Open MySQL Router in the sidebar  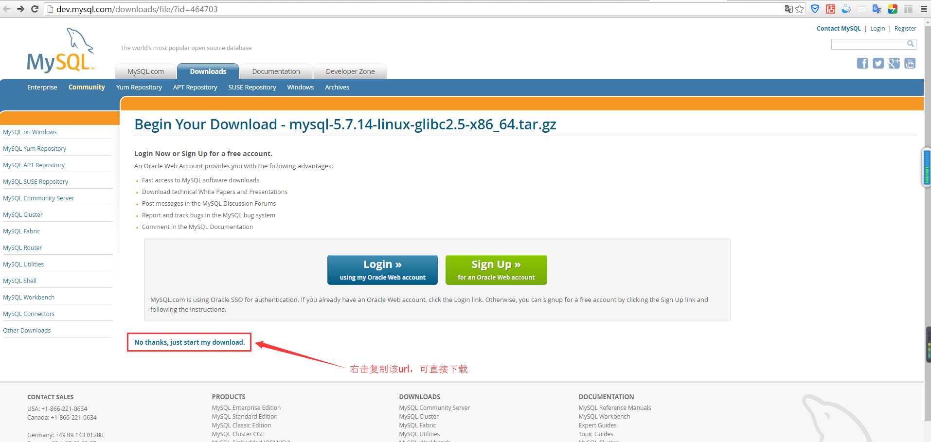coord(22,248)
